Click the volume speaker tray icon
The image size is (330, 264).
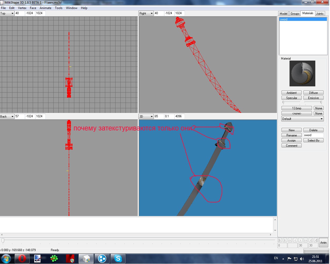[302, 259]
